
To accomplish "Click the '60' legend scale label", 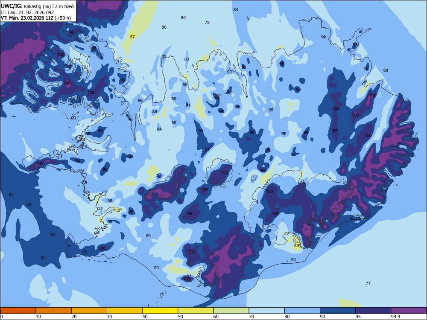I will pos(216,317).
